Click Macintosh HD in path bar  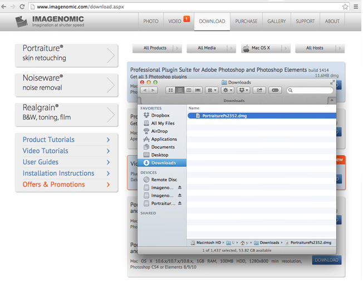point(206,242)
